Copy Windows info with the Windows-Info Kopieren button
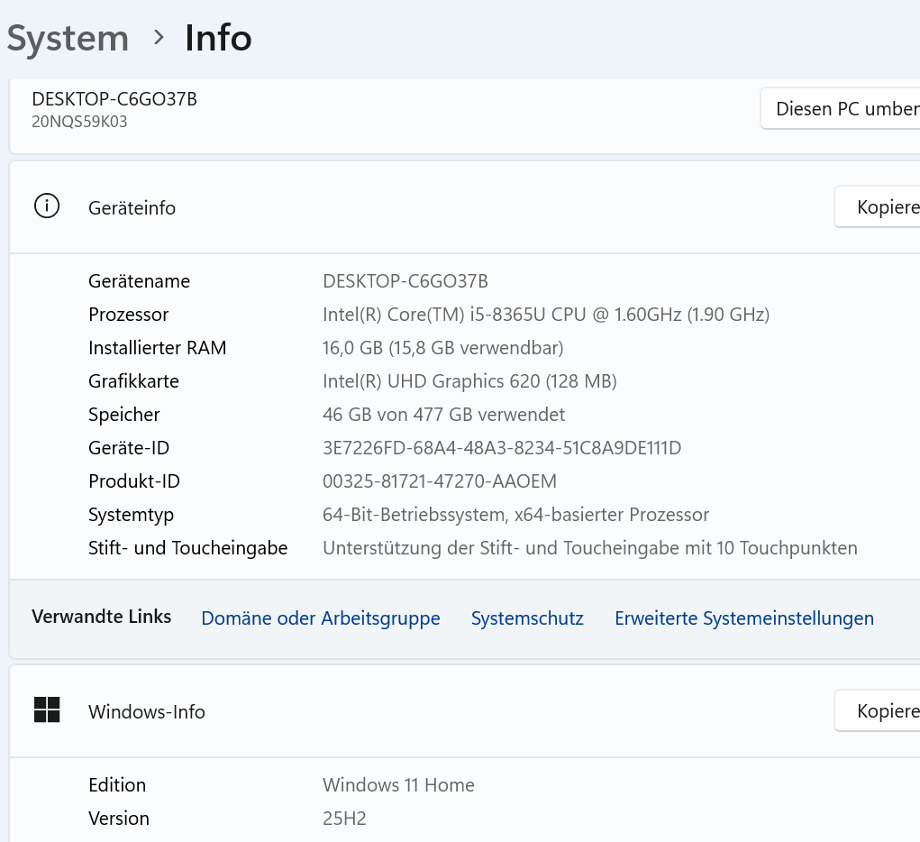Viewport: 920px width, 842px height. [877, 710]
